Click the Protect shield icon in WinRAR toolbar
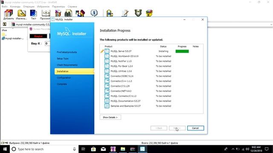This screenshot has height=153, width=273. [x=138, y=13]
